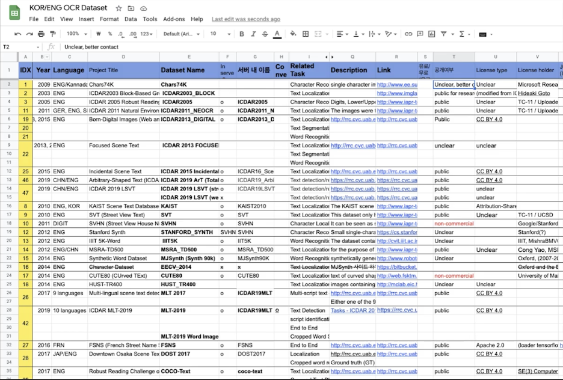Click the Insert chart icon

[x=432, y=34]
